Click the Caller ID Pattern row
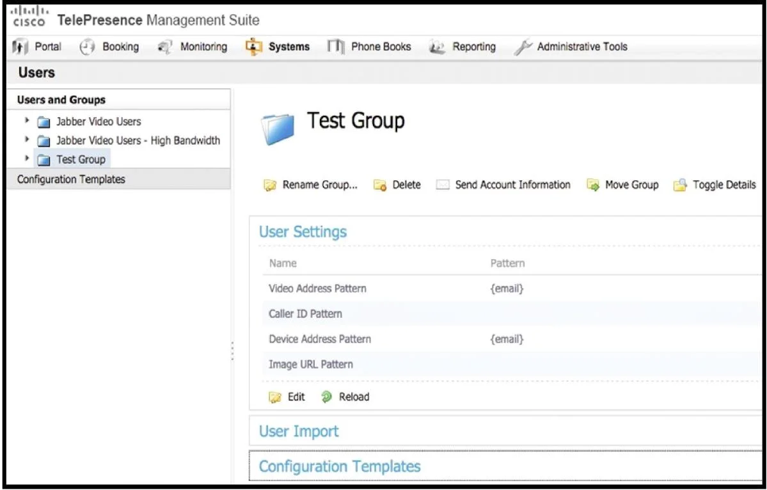Viewport: 767px width, 490px height. [x=511, y=314]
